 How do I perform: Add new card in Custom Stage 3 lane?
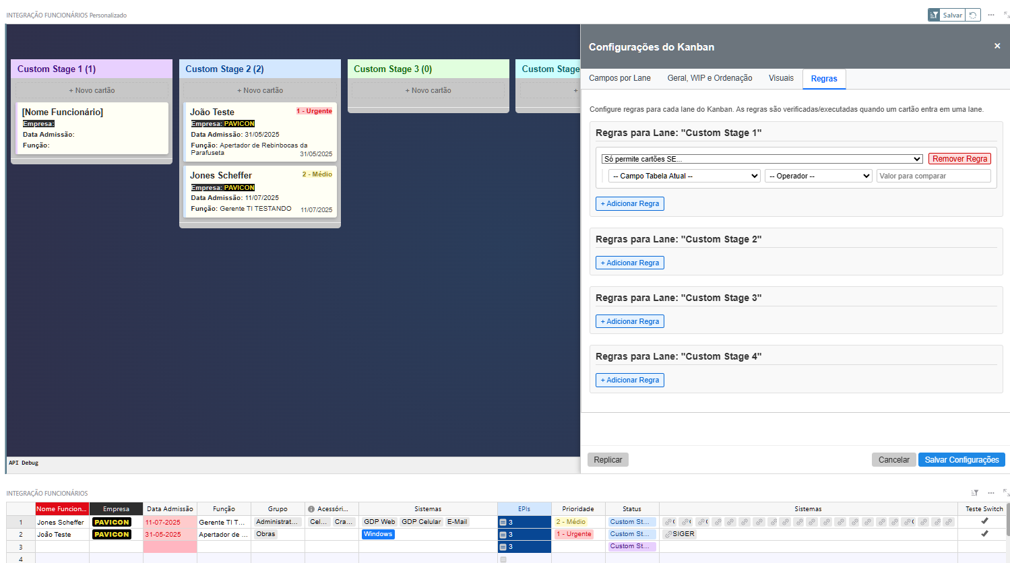coord(429,90)
